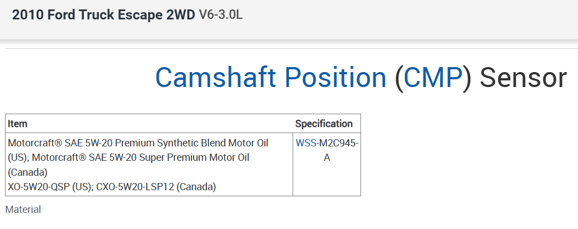Click the word Sensor in the heading
This screenshot has width=578, height=229.
(x=523, y=77)
